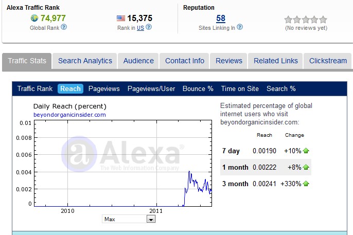Click the global rank value 74,977
Image resolution: width=353 pixels, height=235 pixels.
pos(53,18)
